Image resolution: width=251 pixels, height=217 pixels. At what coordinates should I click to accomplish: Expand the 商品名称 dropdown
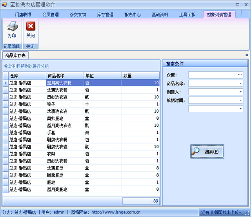click(x=240, y=83)
